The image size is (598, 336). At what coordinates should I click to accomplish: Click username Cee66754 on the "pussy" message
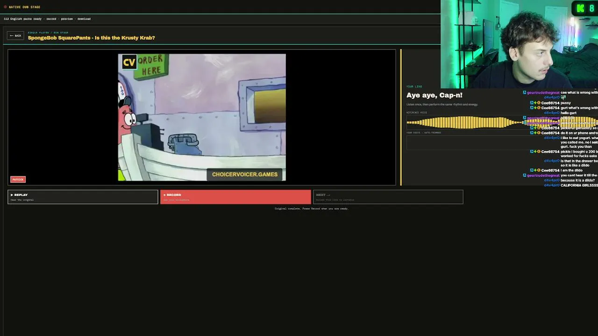(550, 103)
